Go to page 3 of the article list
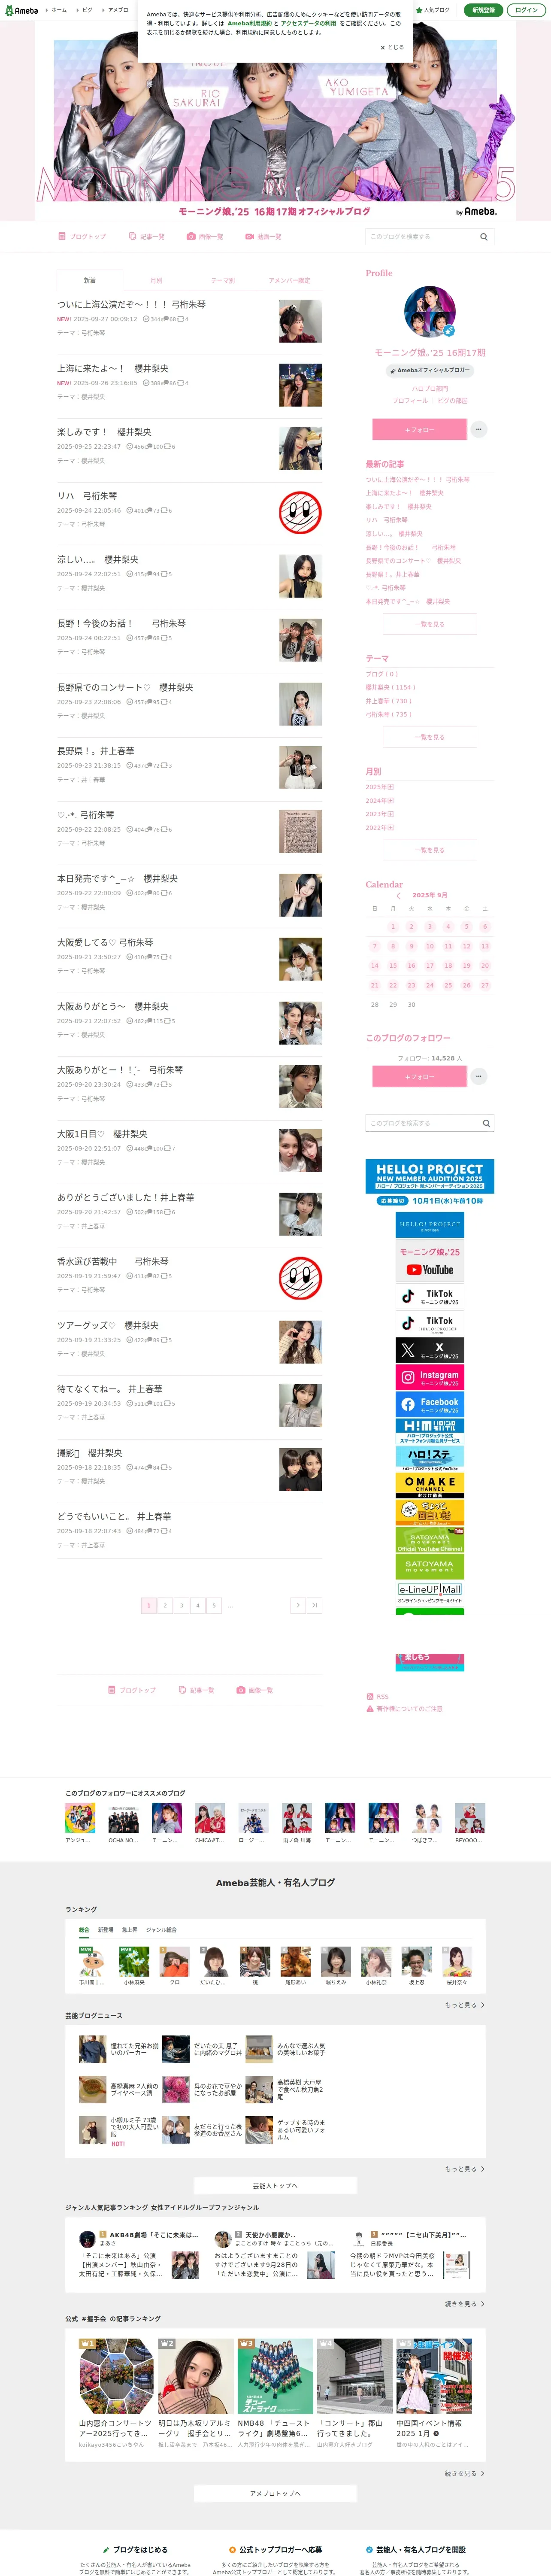Viewport: 551px width, 2576px height. [x=181, y=1605]
